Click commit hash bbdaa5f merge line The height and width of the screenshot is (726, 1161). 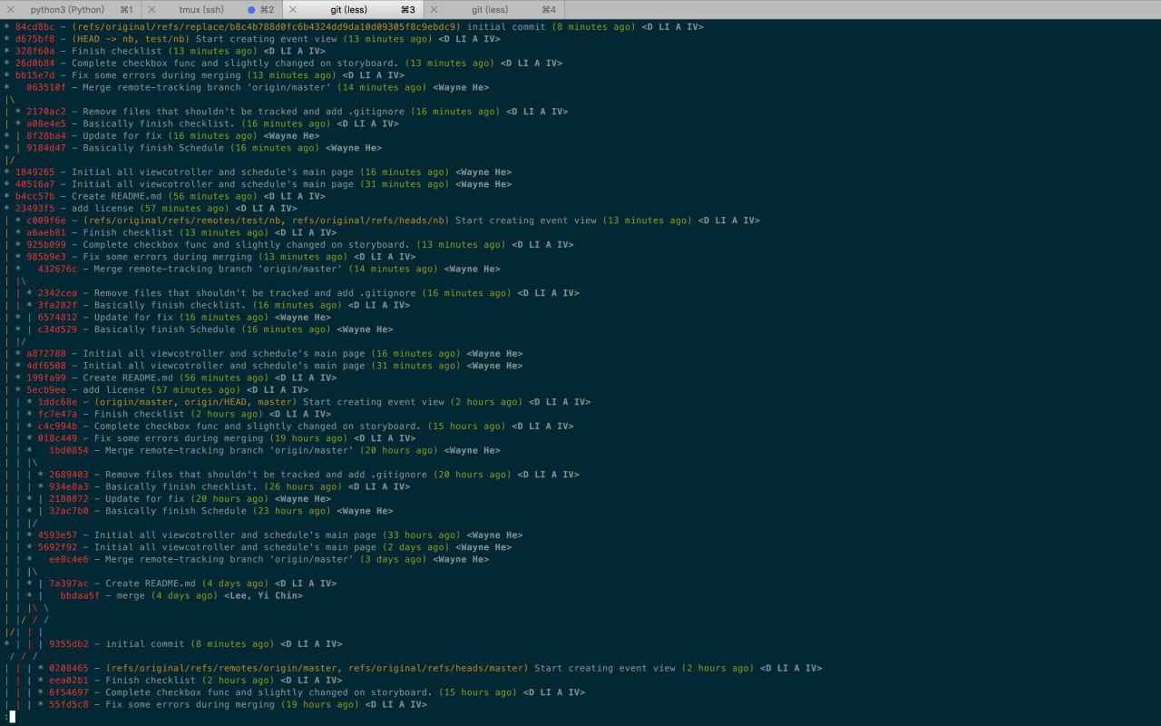tap(80, 595)
